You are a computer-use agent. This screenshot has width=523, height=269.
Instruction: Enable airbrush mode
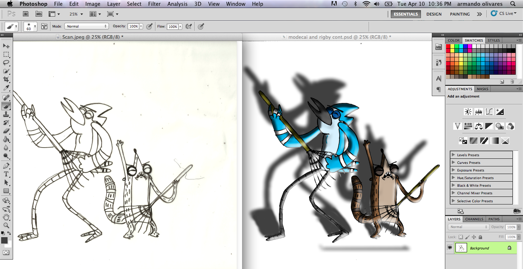[188, 26]
